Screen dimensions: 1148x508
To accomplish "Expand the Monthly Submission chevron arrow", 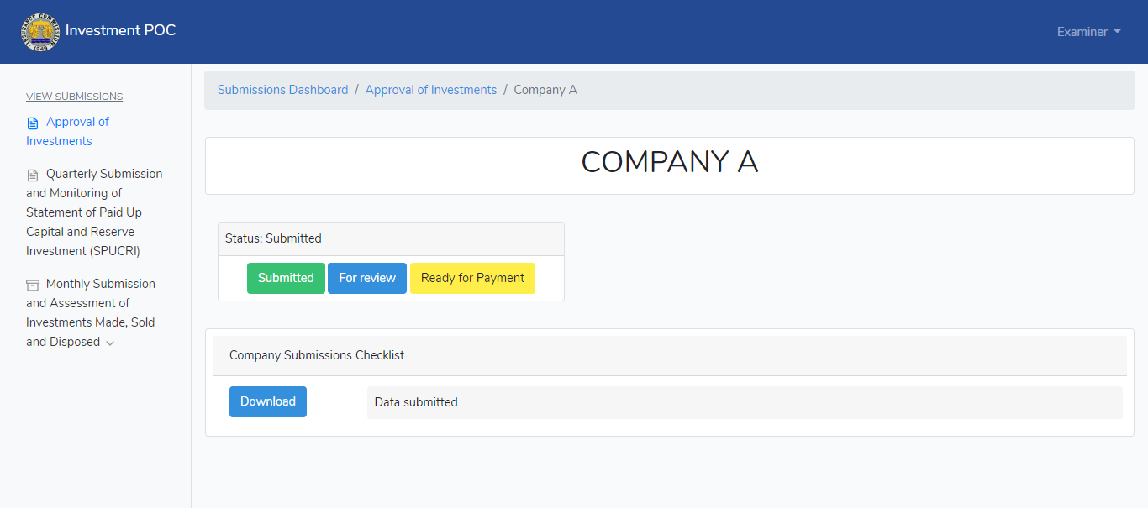I will 110,343.
